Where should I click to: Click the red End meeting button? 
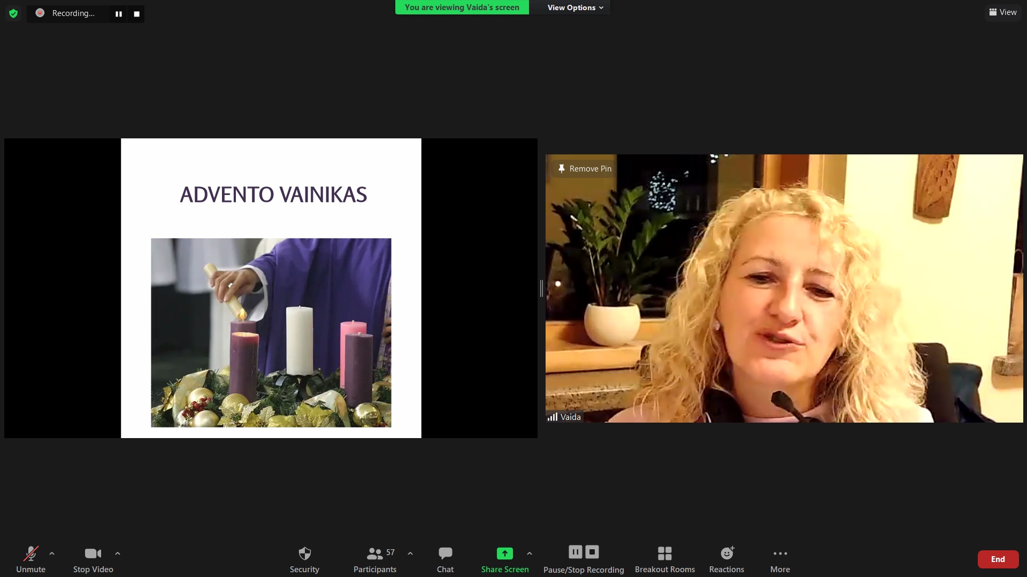(998, 559)
